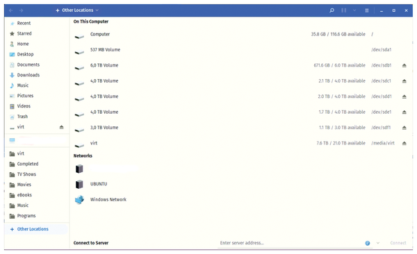The height and width of the screenshot is (254, 417).
Task: Open the Windows Network globe icon
Action: pos(79,200)
